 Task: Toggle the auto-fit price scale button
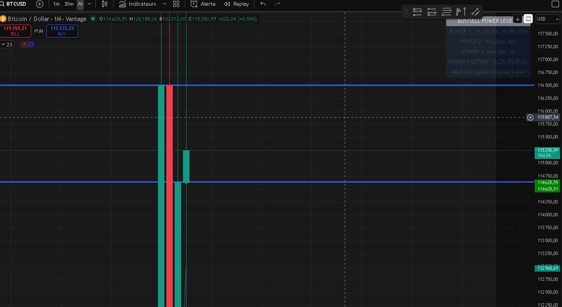click(528, 19)
